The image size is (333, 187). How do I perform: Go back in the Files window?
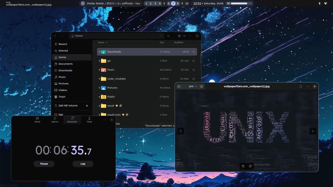click(55, 36)
